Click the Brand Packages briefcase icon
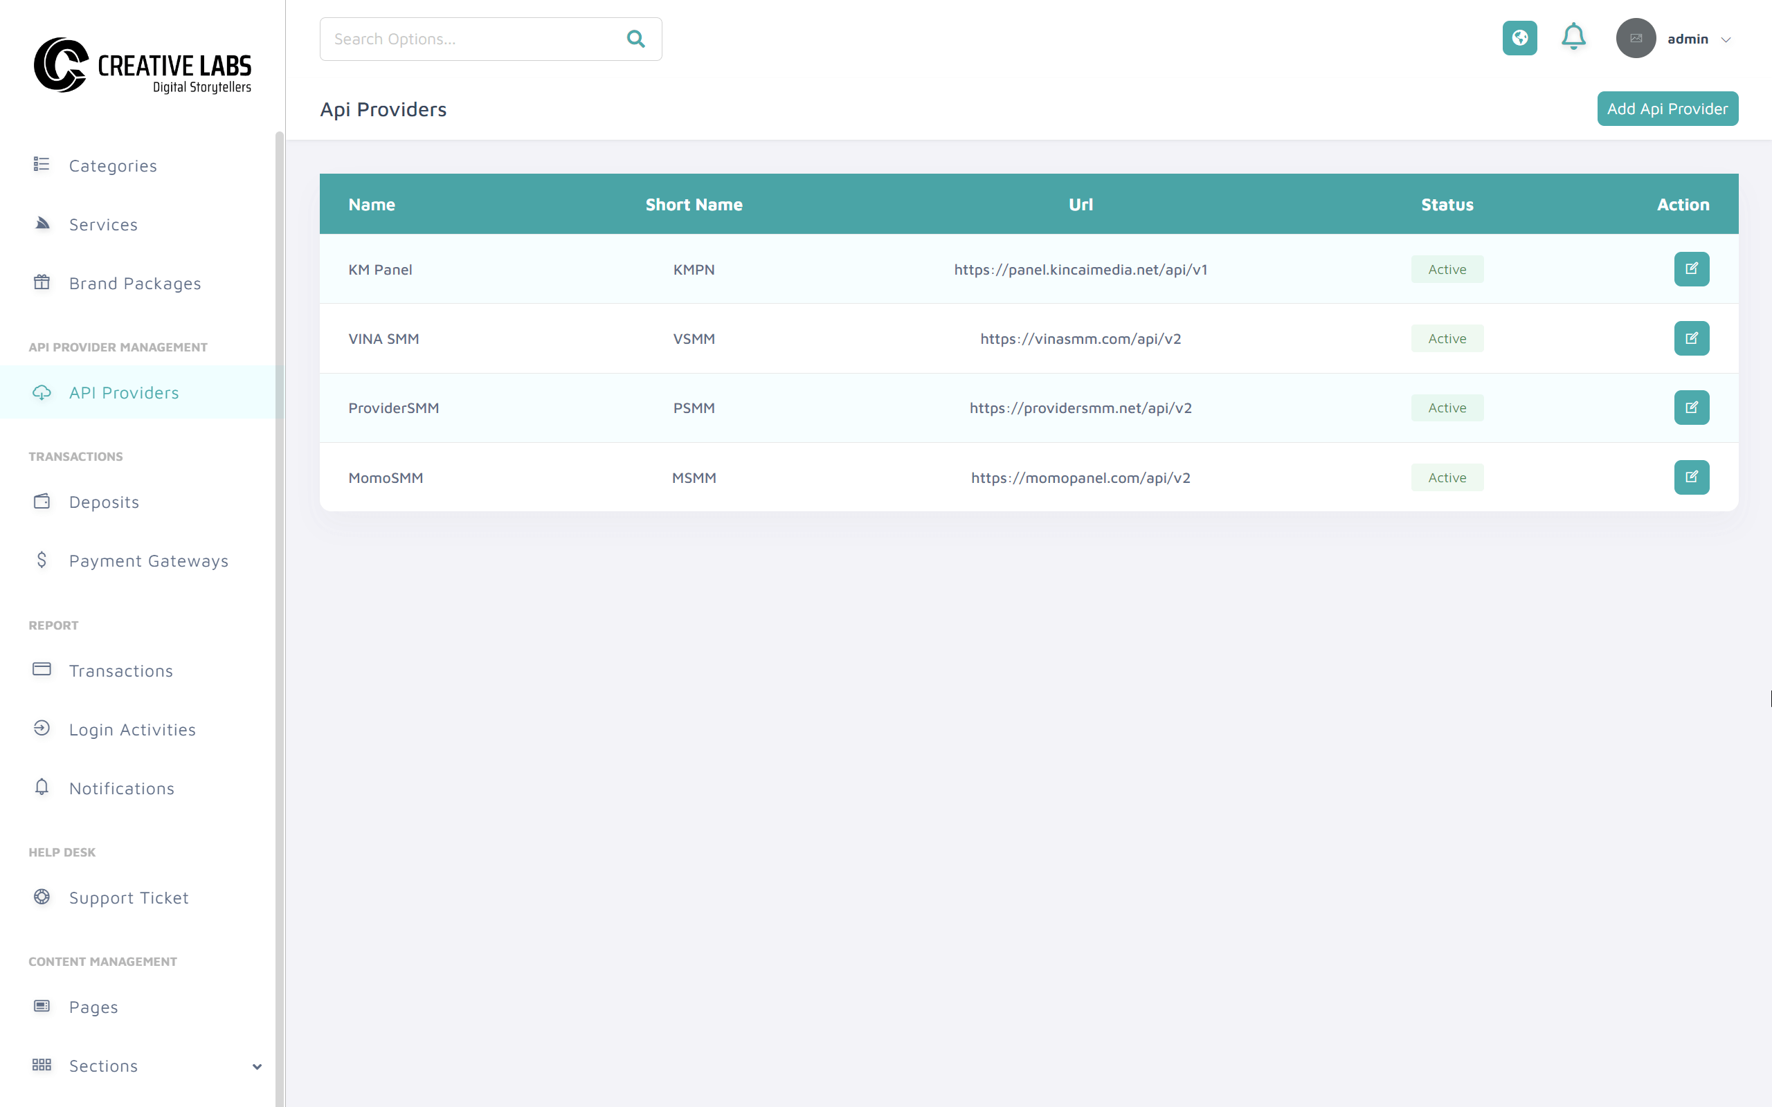 42,282
